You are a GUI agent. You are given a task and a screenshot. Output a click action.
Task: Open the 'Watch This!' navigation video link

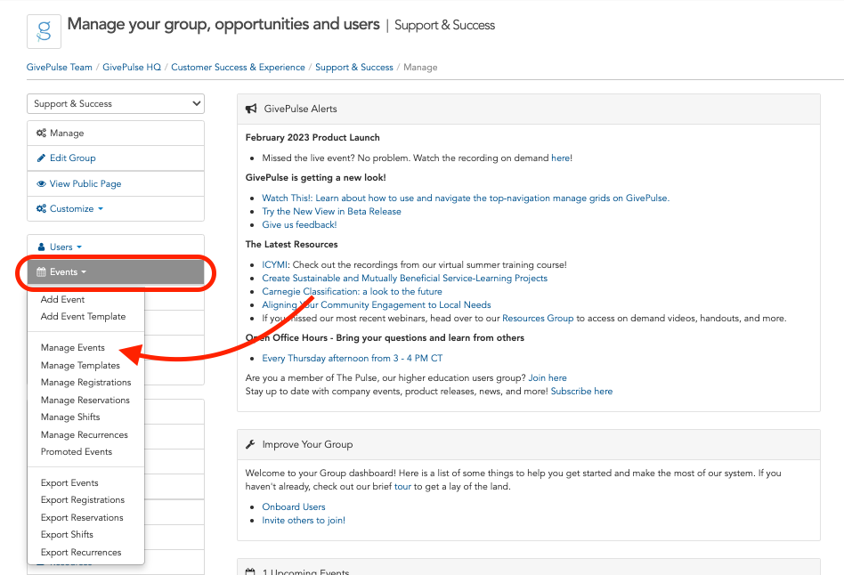coord(466,198)
